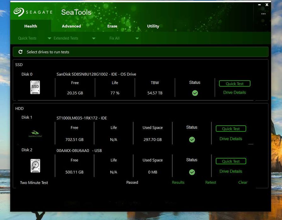The height and width of the screenshot is (220, 282).
Task: Click the Seagate logo icon
Action: coord(19,12)
